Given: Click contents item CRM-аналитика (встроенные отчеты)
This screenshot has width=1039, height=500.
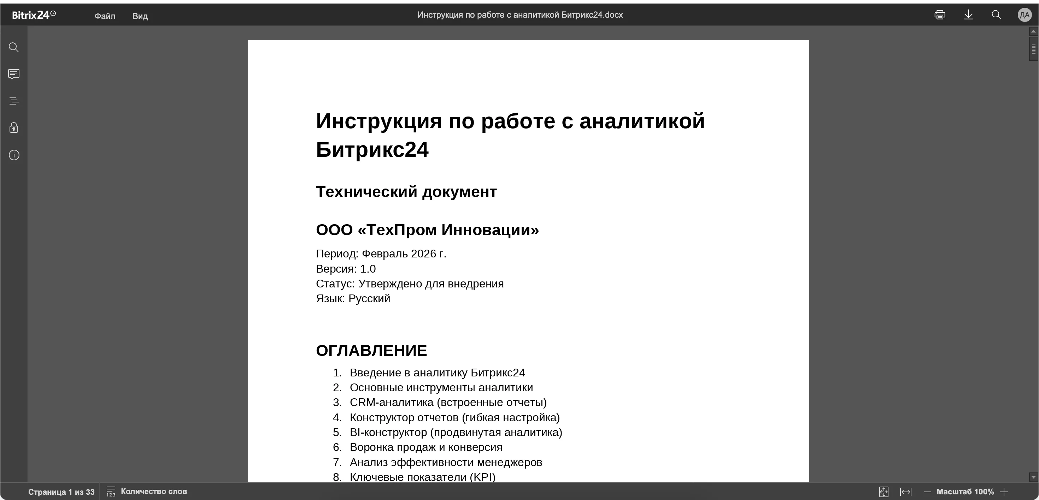Looking at the screenshot, I should [x=448, y=403].
